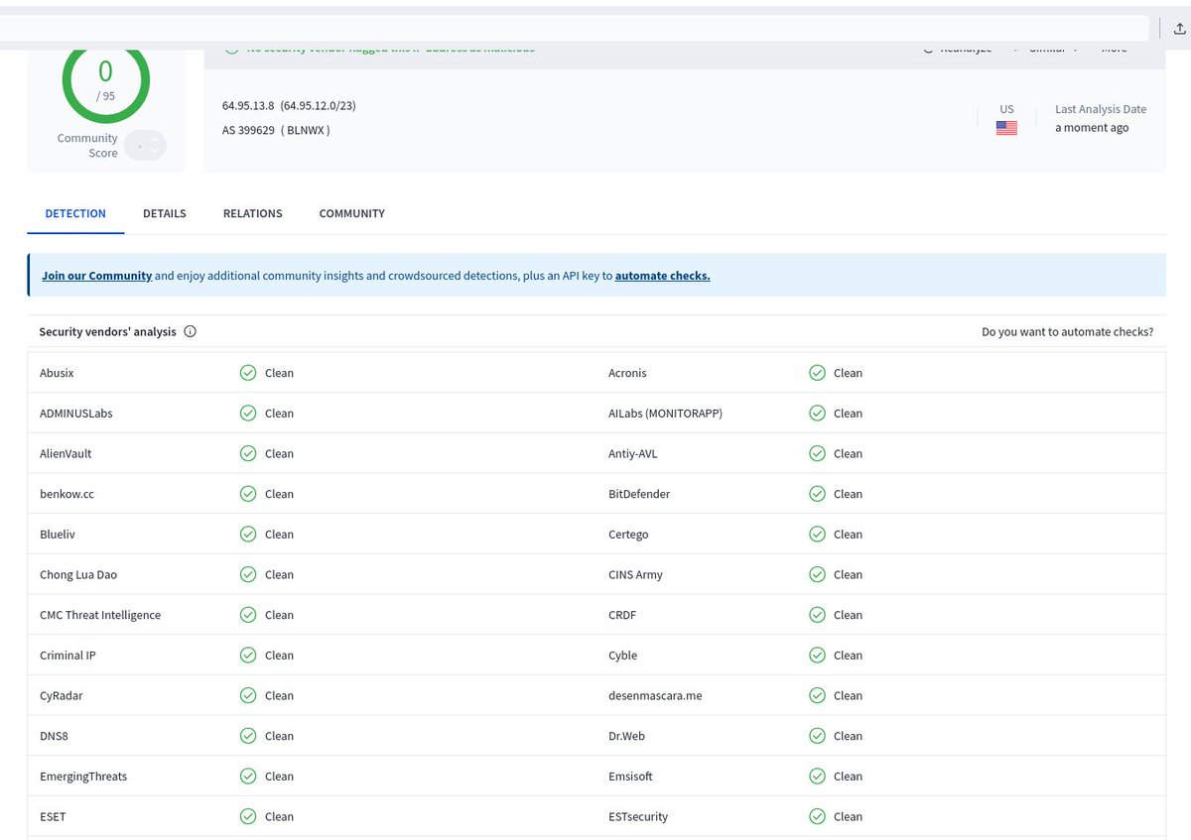Click check icon for CMC Threat Intelligence

[x=248, y=615]
